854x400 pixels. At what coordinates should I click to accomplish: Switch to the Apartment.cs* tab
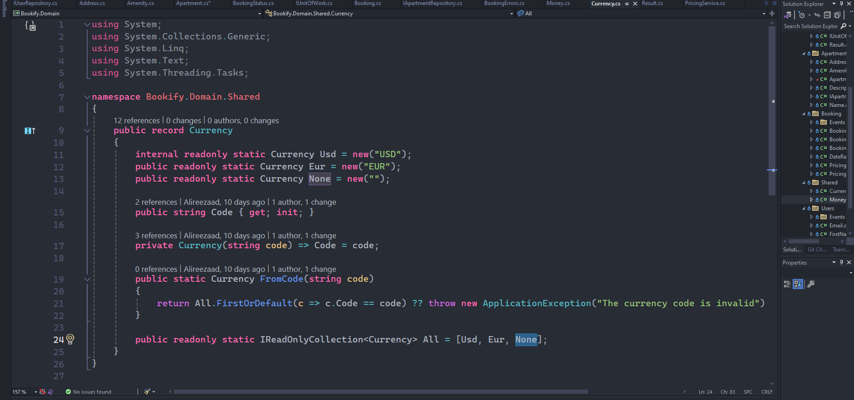[193, 3]
